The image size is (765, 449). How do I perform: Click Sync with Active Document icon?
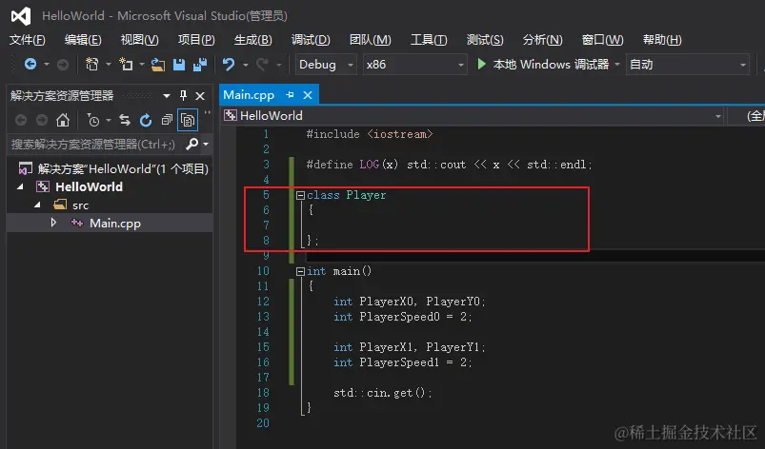pos(125,120)
